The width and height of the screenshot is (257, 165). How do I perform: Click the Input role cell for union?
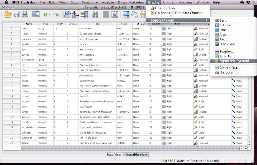[239, 80]
